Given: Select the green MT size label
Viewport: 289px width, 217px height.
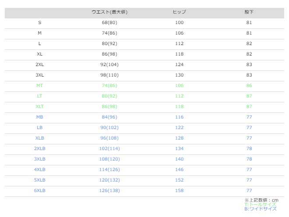Looking at the screenshot, I should (40, 85).
